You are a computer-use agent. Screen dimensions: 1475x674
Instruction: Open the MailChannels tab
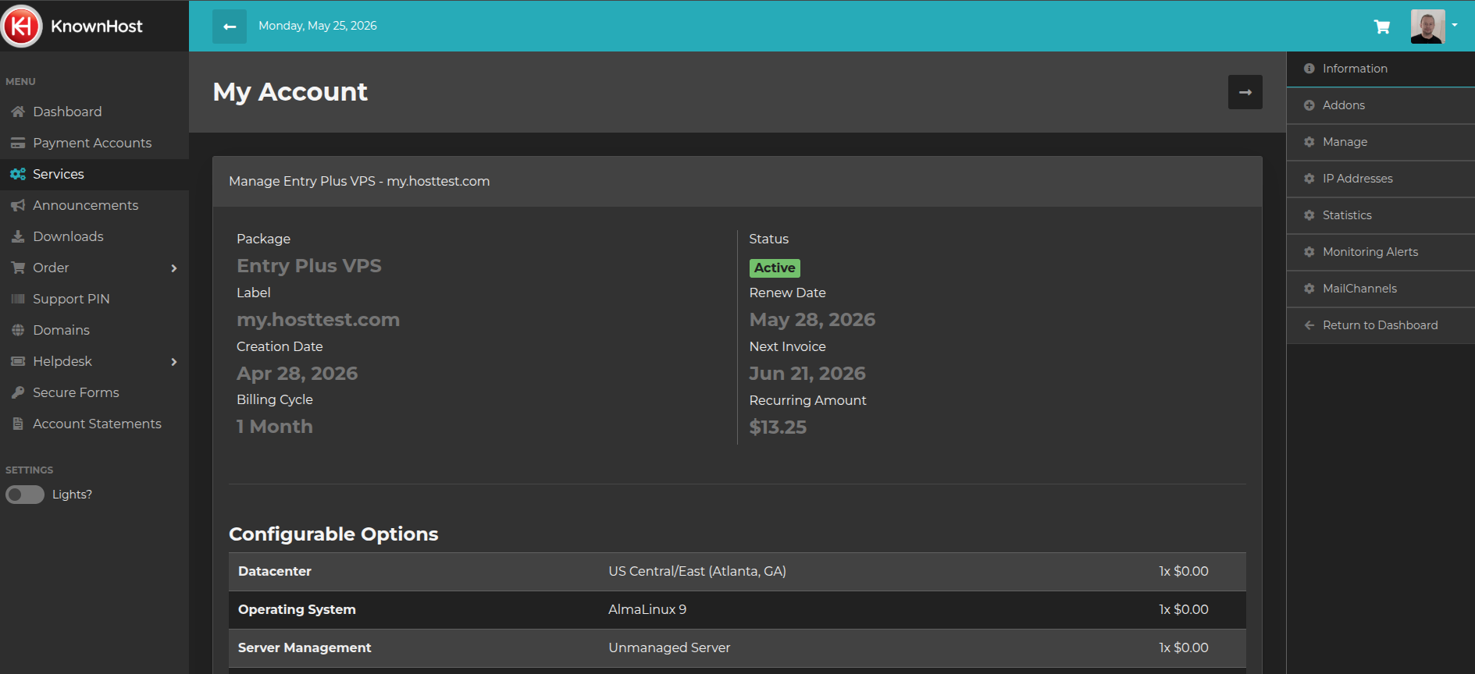[x=1381, y=289]
